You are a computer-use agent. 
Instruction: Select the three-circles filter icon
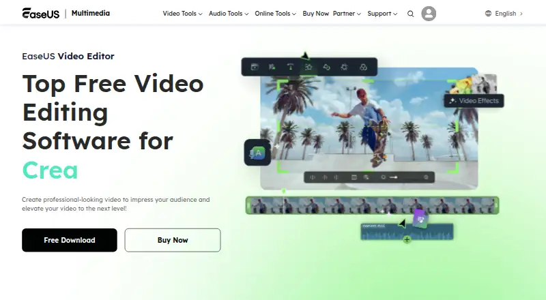click(363, 67)
